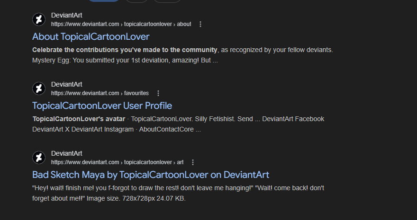Click DeviantArt site name above User Profile result

point(66,84)
